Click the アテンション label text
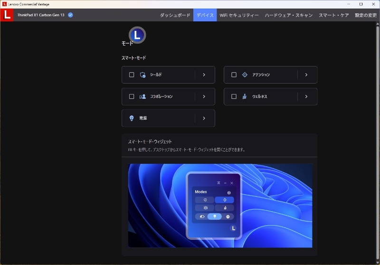380x265 pixels. [x=261, y=75]
